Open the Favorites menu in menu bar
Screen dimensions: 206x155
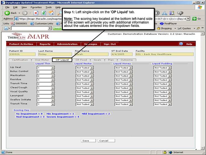[36, 7]
